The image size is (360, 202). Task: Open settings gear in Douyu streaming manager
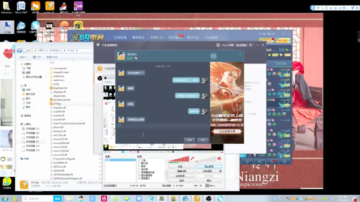click(x=251, y=45)
